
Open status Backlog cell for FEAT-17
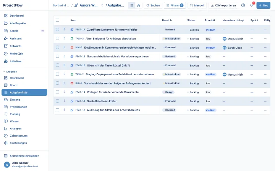click(194, 30)
